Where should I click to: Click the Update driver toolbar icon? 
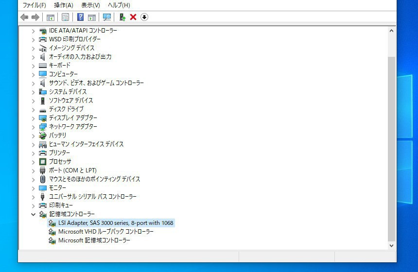122,17
